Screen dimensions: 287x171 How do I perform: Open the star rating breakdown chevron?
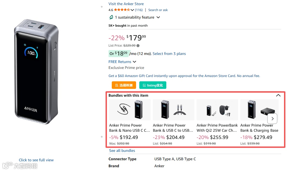point(132,10)
